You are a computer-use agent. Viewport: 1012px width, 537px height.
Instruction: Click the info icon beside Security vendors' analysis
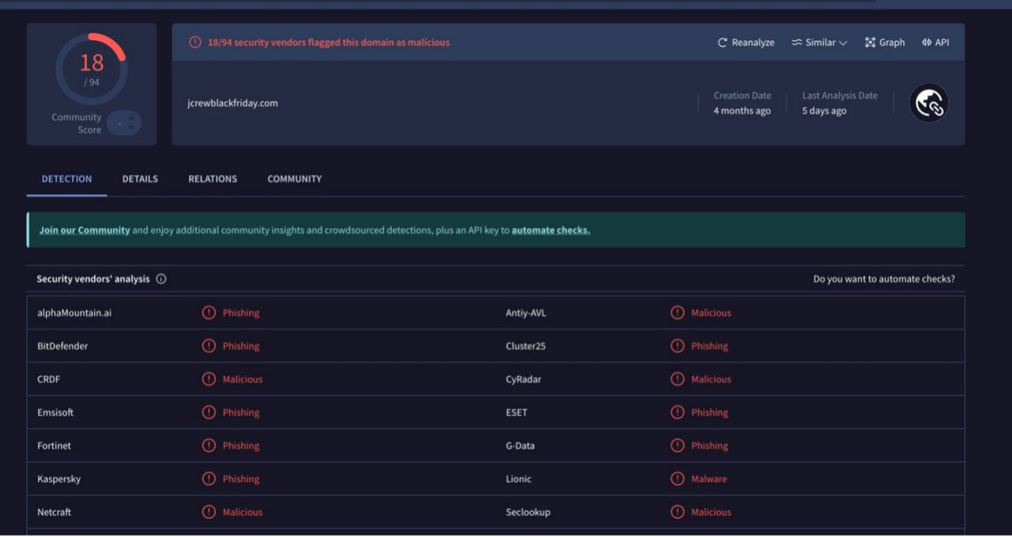pyautogui.click(x=161, y=279)
